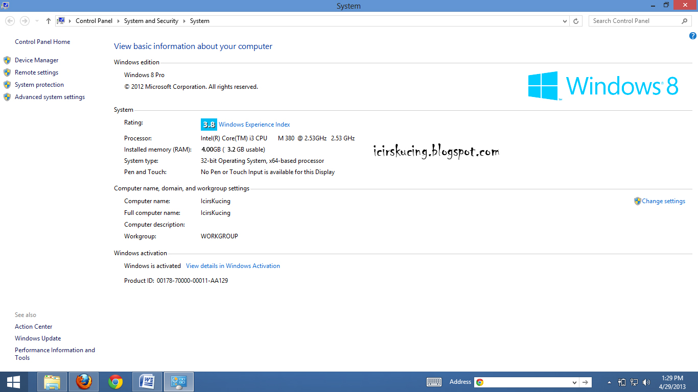The image size is (698, 392).
Task: Open Action Center under See also
Action: coord(34,327)
